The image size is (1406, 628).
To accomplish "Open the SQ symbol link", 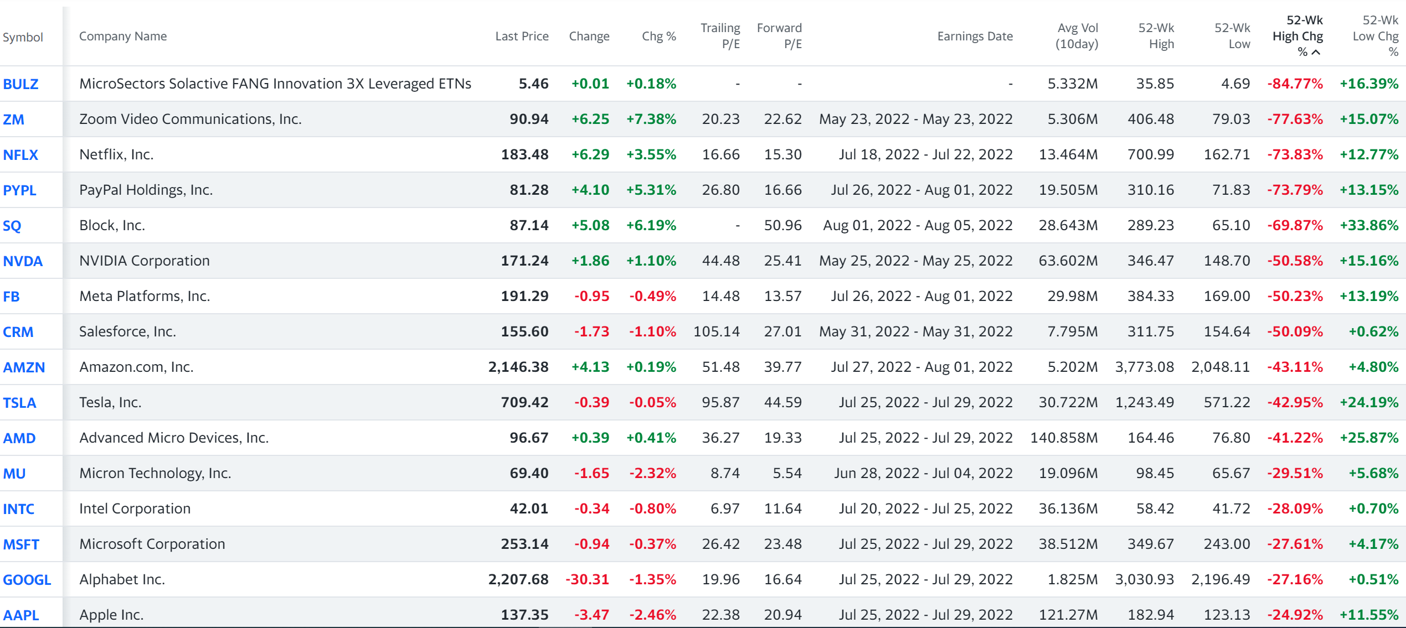I will pyautogui.click(x=12, y=226).
